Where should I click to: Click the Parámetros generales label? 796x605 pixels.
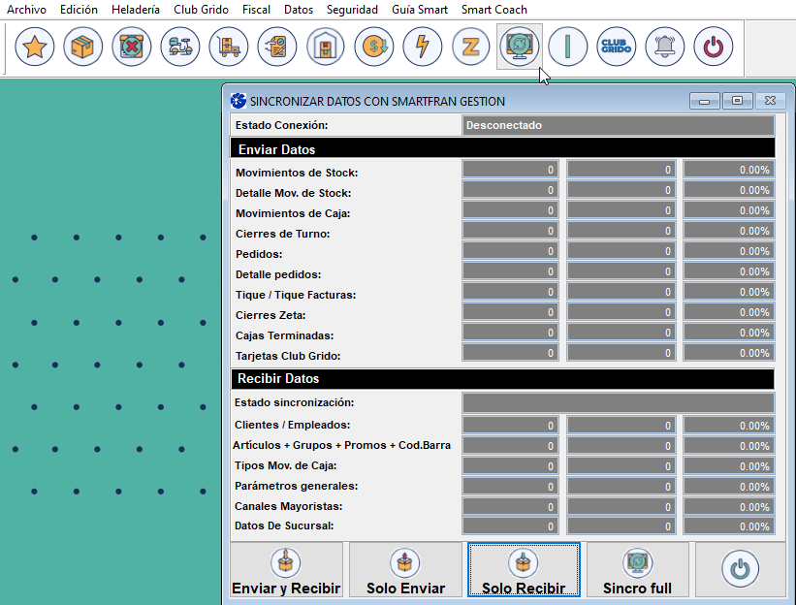coord(296,486)
